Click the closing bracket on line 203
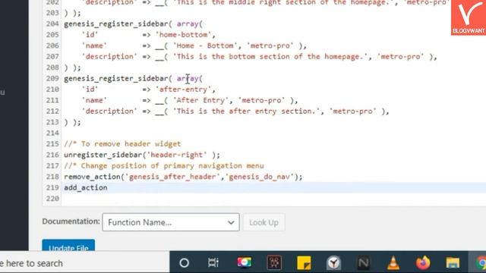 [x=72, y=13]
